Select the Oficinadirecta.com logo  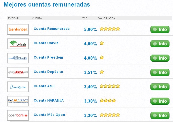(x=18, y=72)
